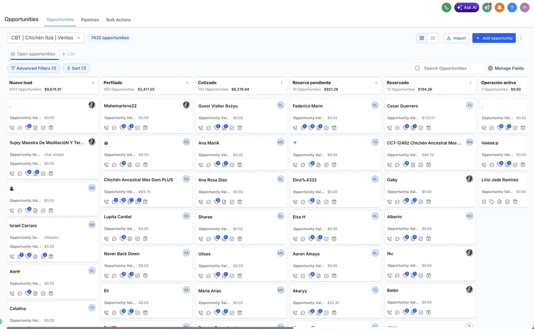Open the Maria Arias opportunity card

(x=241, y=301)
